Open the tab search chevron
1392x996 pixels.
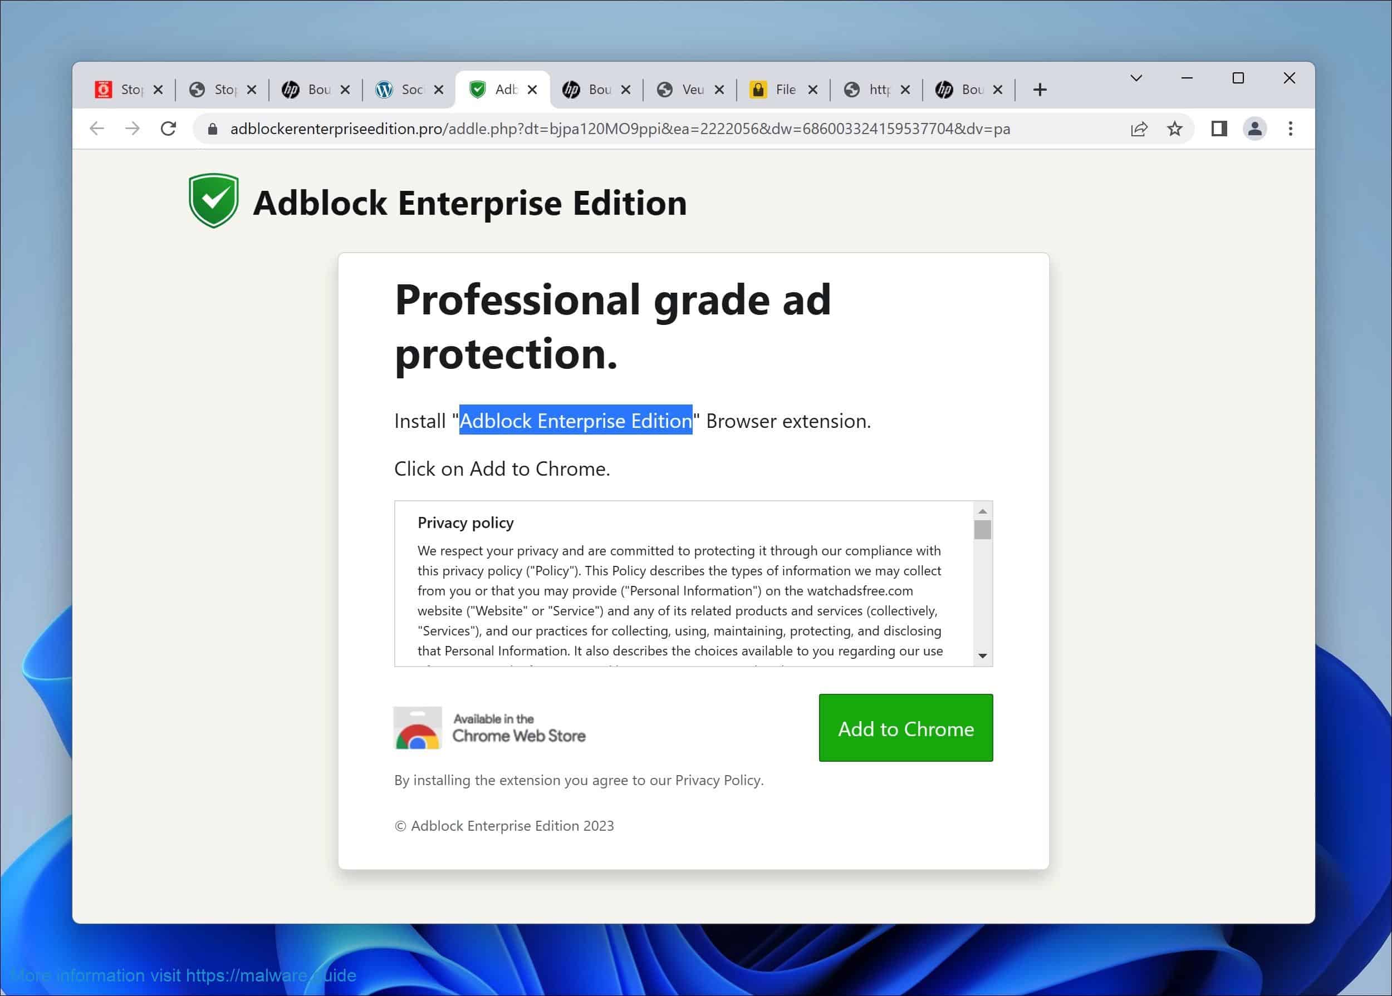[1135, 78]
